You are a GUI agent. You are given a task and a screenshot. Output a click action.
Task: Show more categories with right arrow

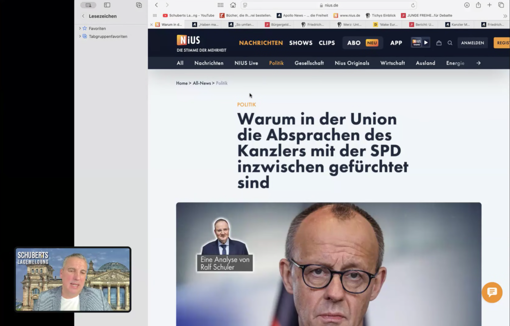pyautogui.click(x=478, y=63)
